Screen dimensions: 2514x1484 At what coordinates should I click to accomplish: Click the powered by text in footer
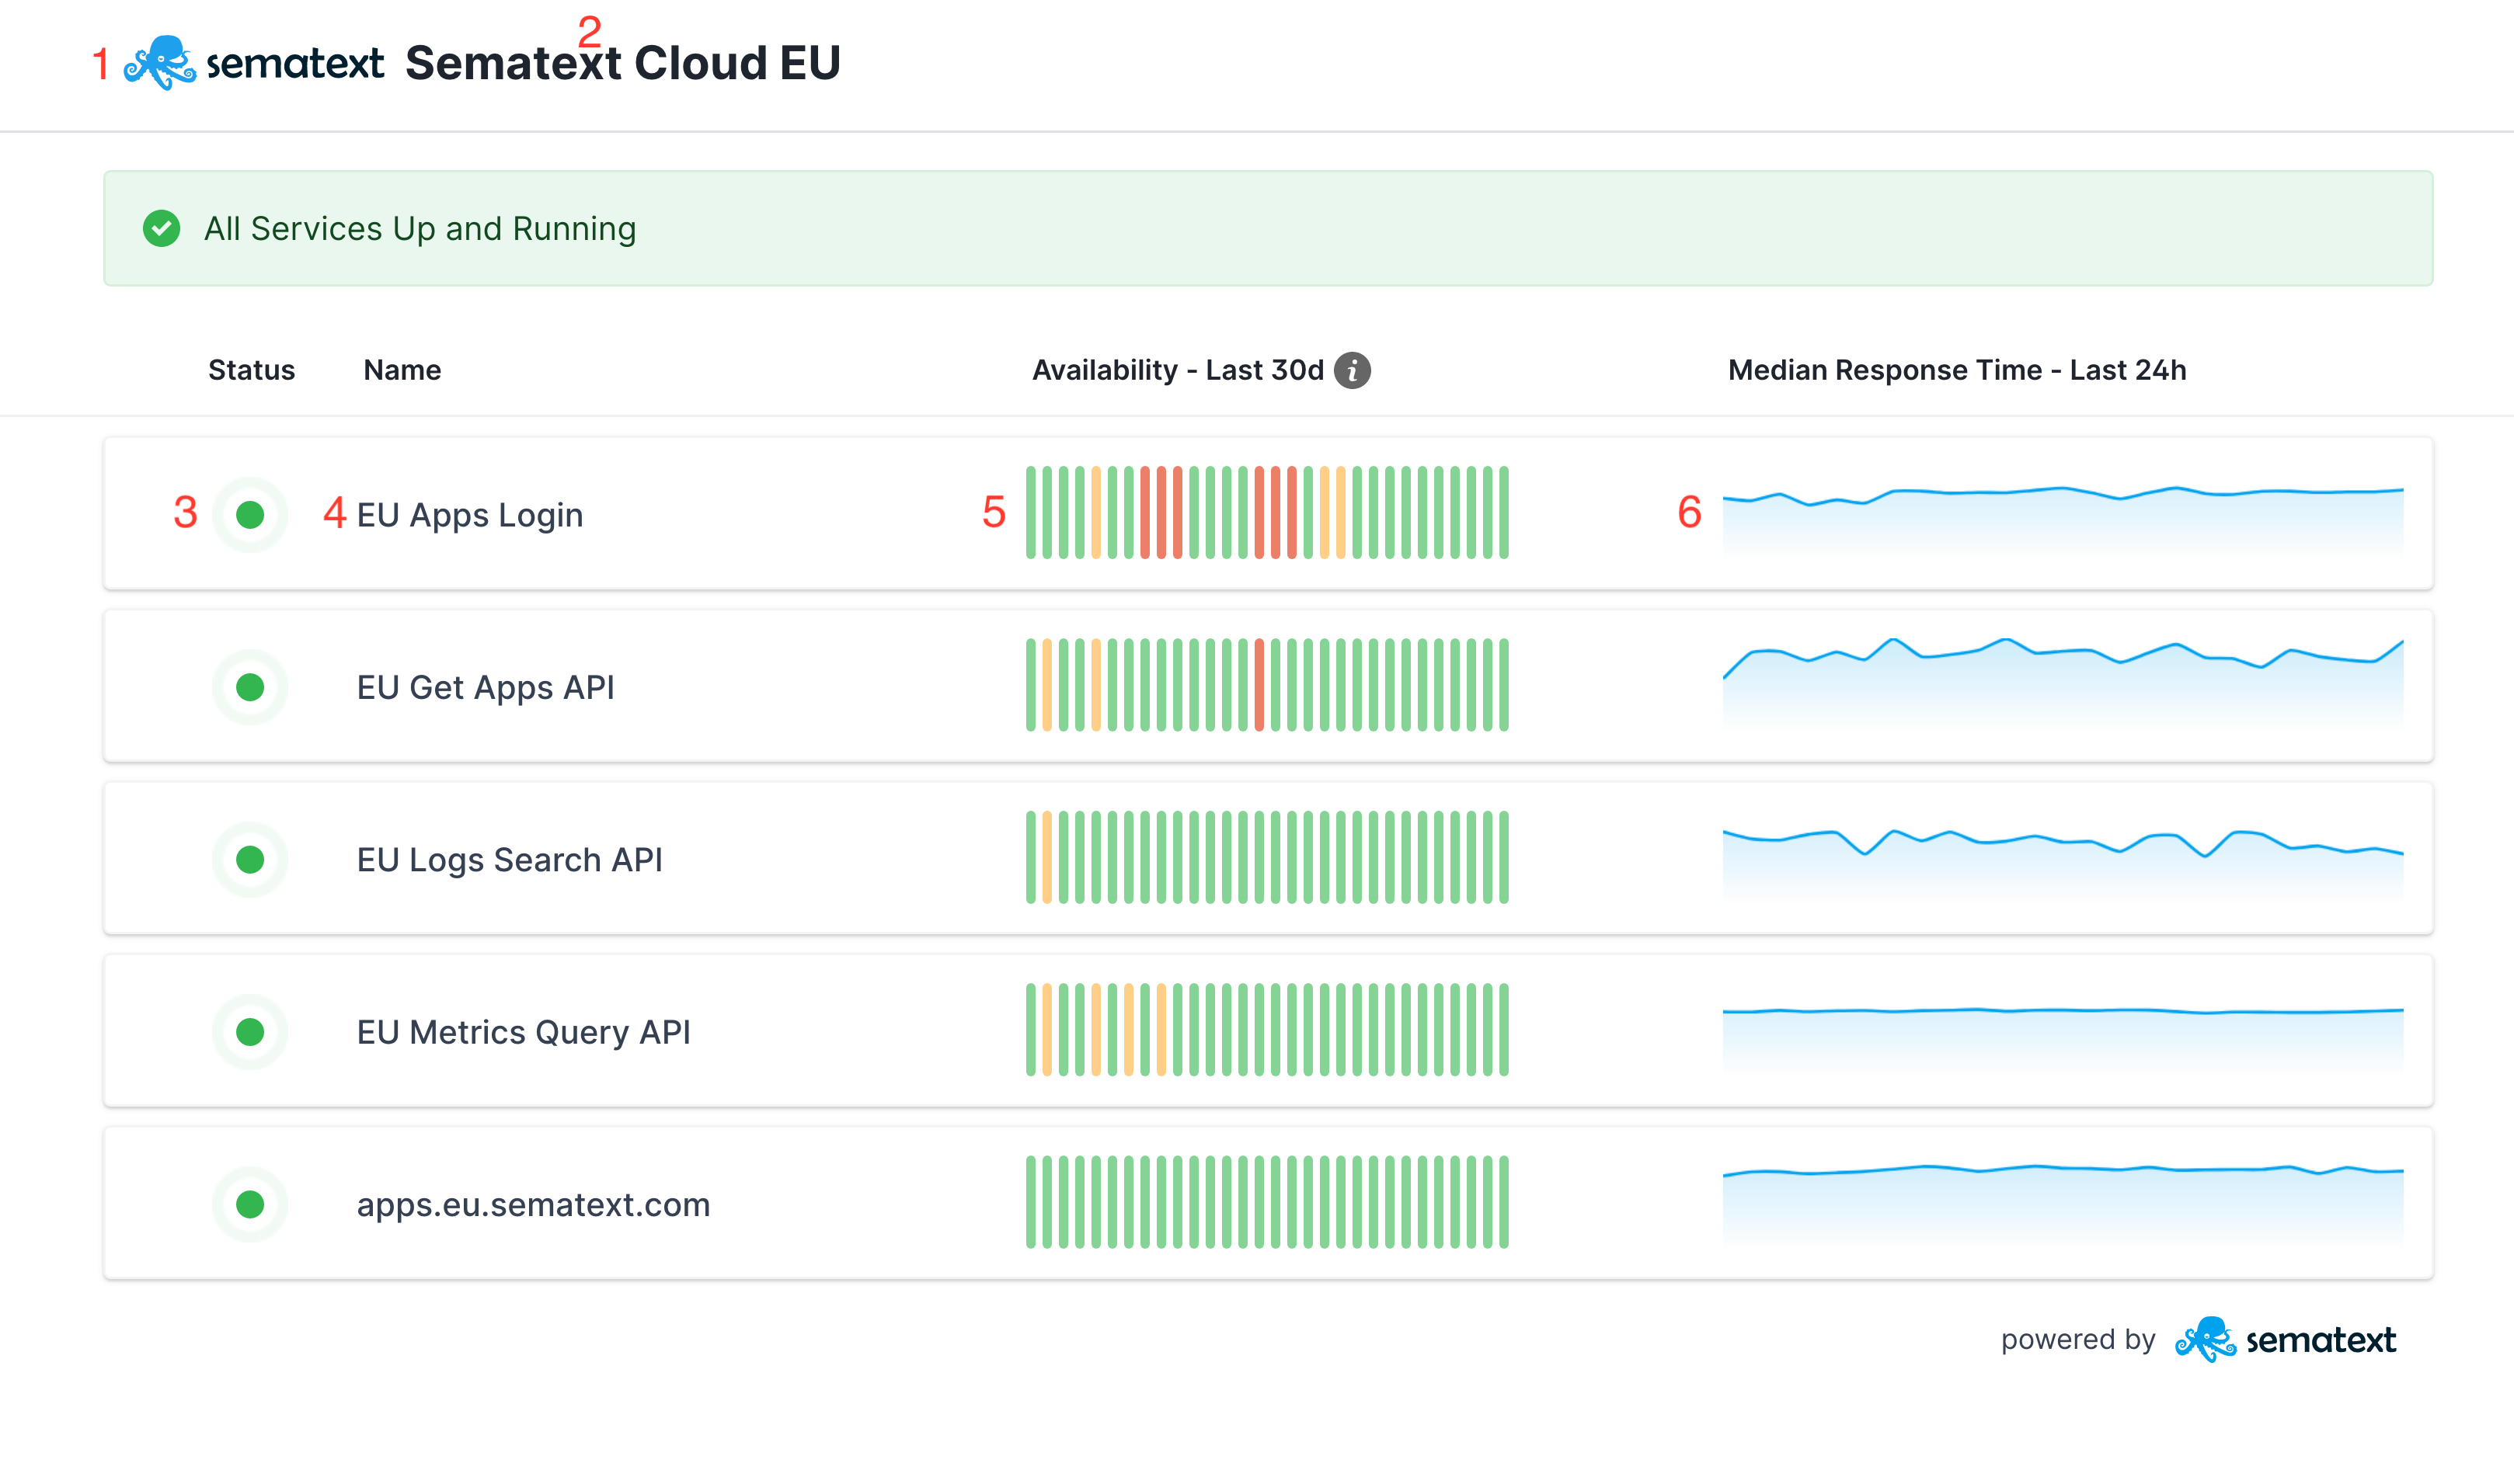point(2078,1339)
